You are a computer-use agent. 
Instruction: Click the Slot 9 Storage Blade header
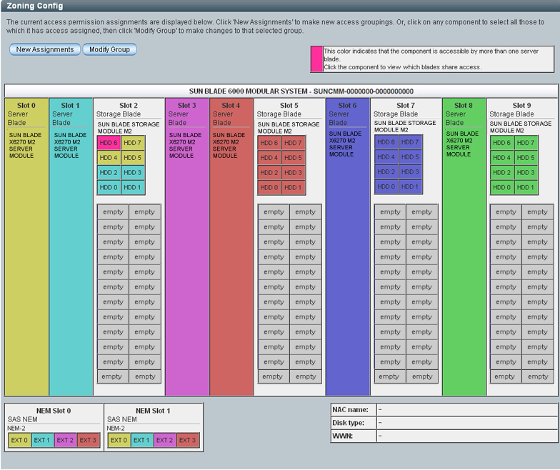521,110
